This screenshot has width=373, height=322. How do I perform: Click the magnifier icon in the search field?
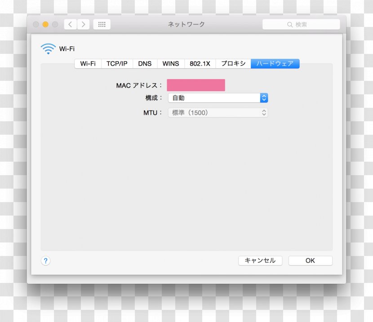[290, 25]
